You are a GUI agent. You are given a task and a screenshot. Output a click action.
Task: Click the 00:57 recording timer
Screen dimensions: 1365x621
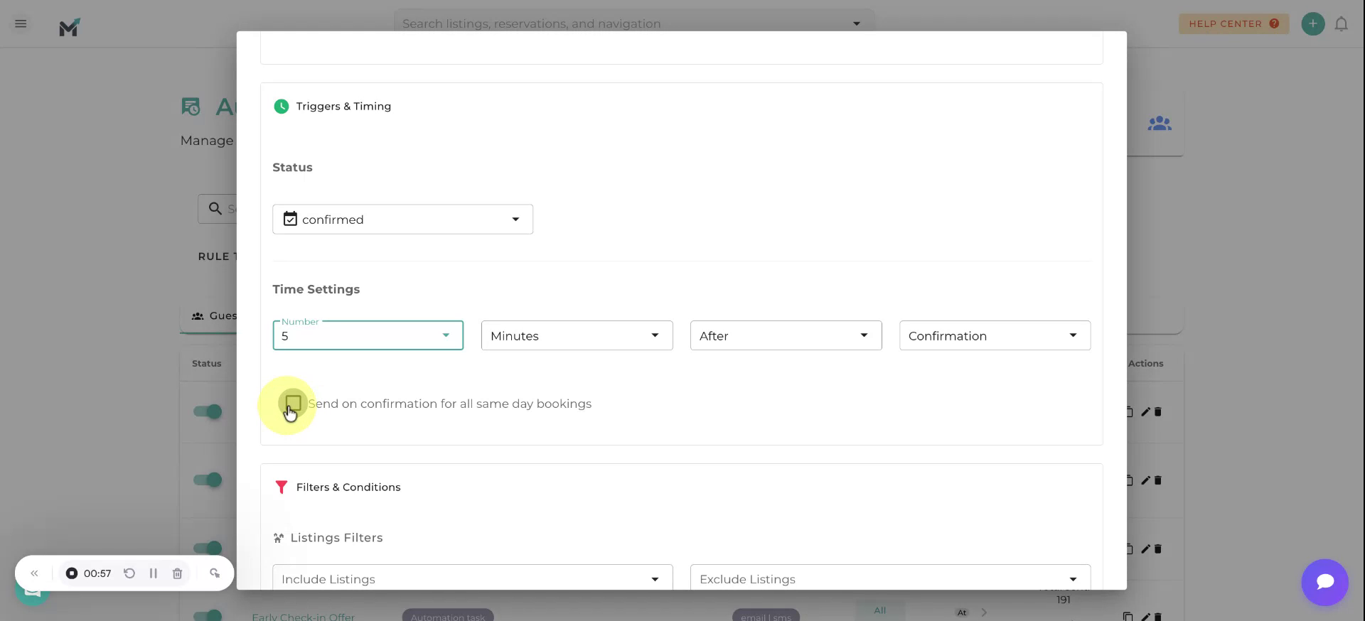coord(97,573)
